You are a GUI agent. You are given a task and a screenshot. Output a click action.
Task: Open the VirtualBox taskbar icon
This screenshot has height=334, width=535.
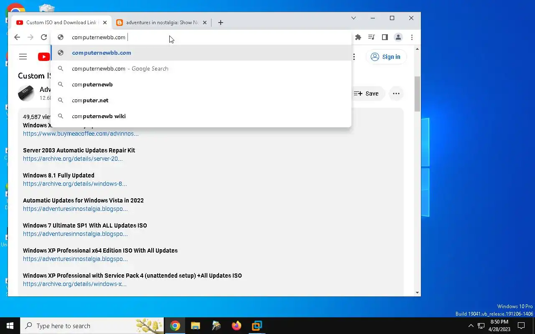[257, 326]
